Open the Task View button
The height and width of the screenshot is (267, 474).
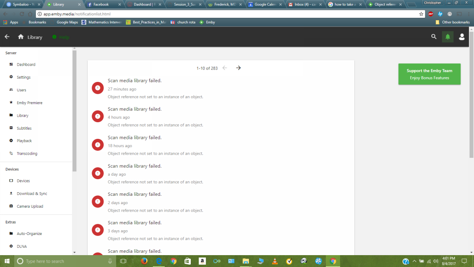pos(123,261)
